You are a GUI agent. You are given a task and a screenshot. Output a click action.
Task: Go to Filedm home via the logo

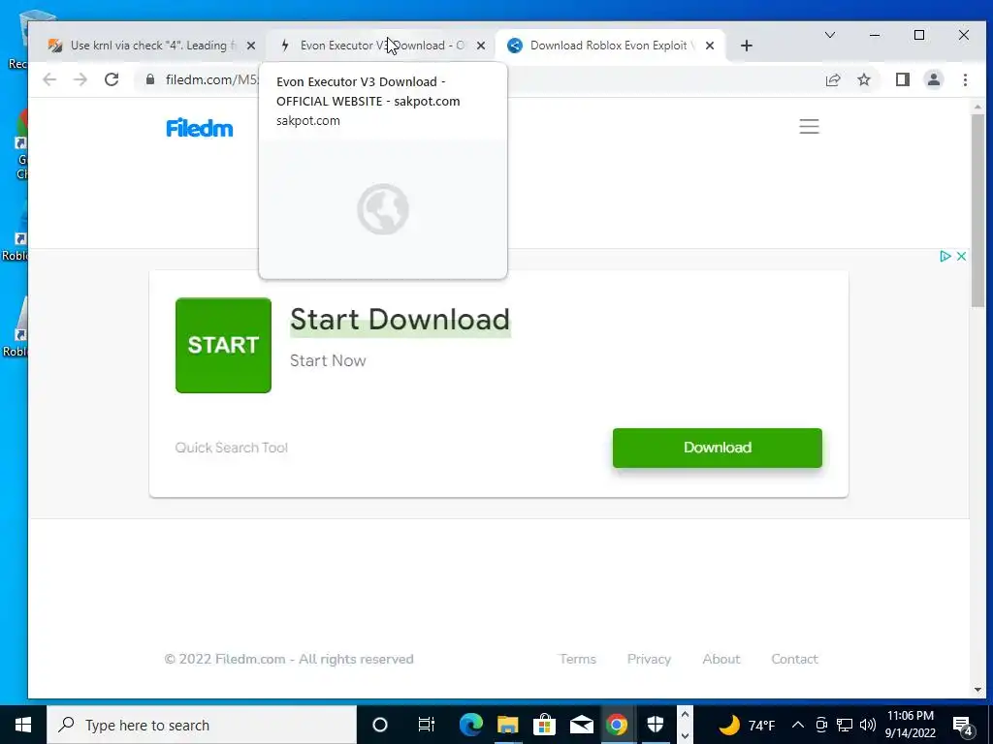[200, 128]
